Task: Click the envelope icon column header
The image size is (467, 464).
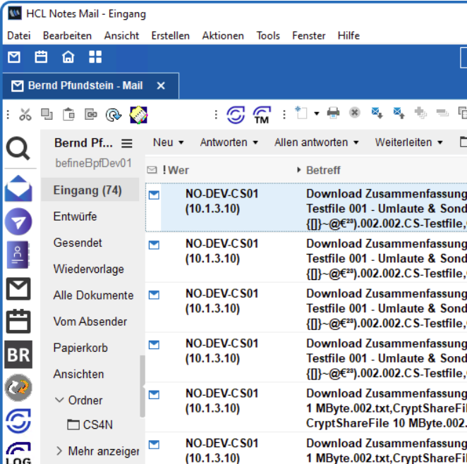Action: pyautogui.click(x=152, y=170)
